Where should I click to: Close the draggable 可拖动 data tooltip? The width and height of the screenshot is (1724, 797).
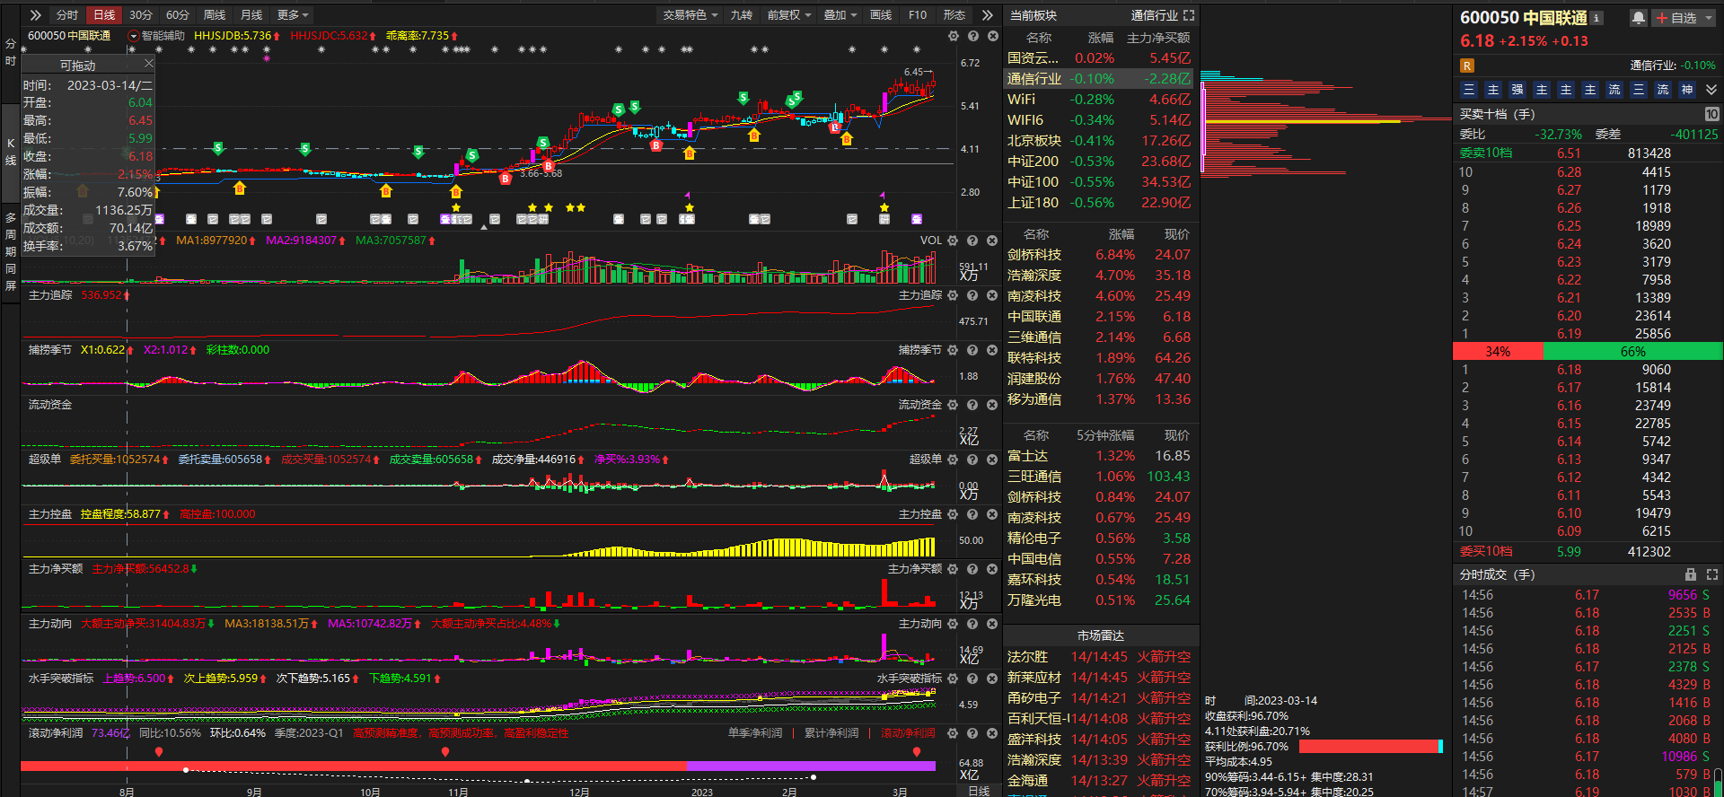point(149,64)
